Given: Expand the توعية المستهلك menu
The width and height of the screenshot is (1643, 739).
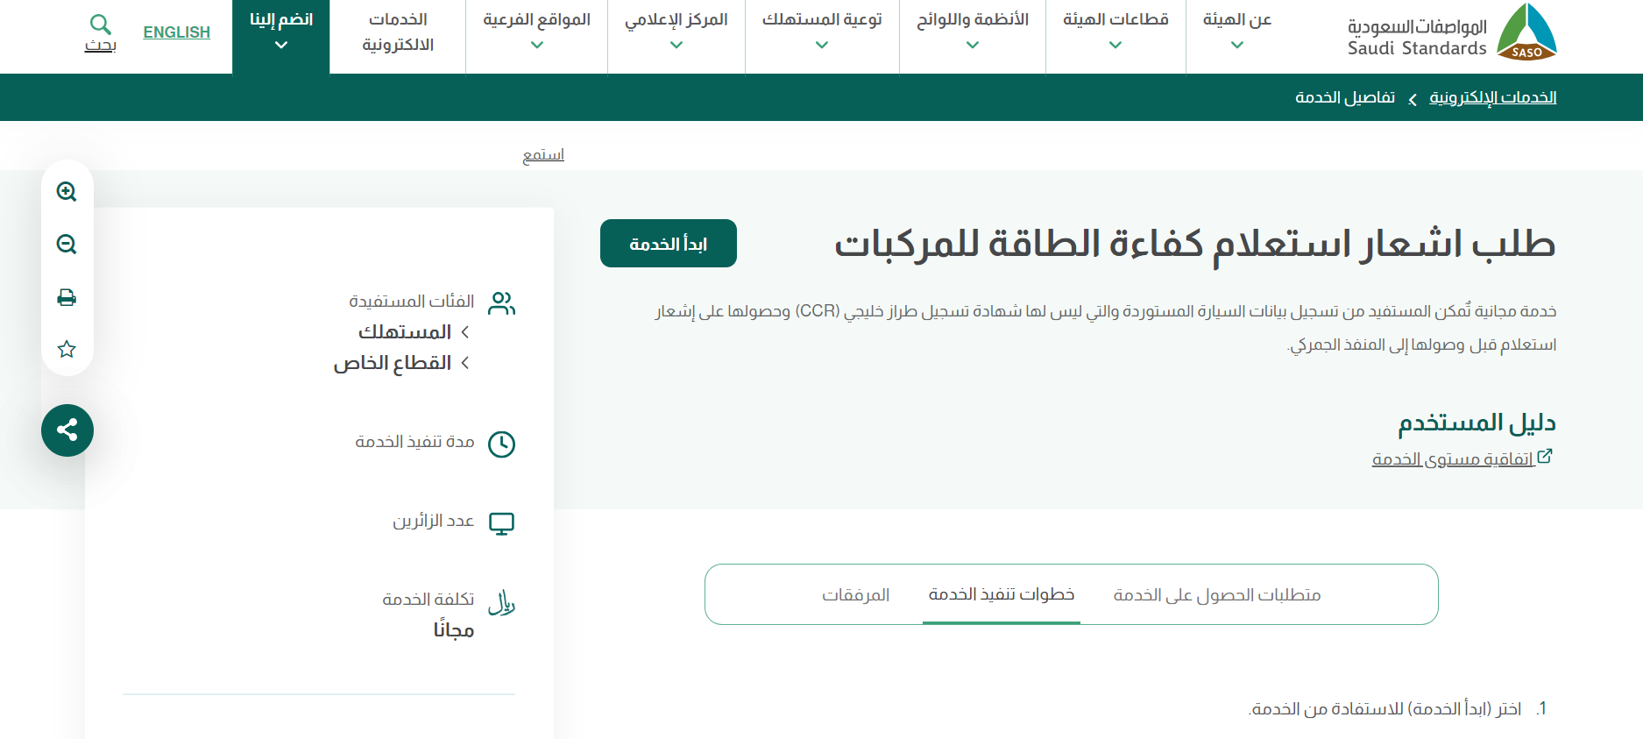Looking at the screenshot, I should point(822,32).
